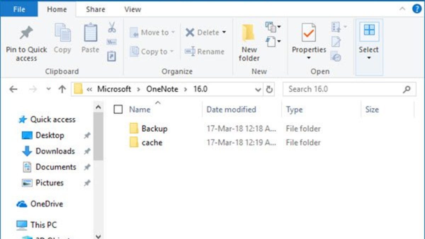The image size is (425, 239).
Task: Click the Paste shortcut icon
Action: pyautogui.click(x=112, y=56)
